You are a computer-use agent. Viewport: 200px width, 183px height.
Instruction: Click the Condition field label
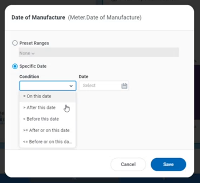tap(29, 76)
